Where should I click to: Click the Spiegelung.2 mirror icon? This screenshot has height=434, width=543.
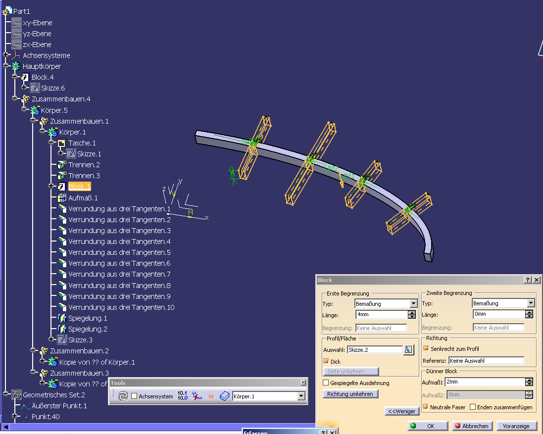click(x=62, y=329)
